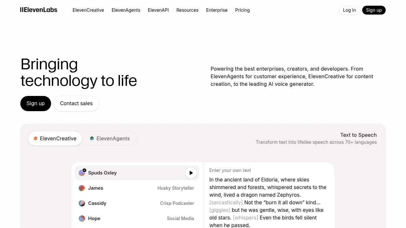This screenshot has height=228, width=406.
Task: Click James's voice avatar icon
Action: (x=82, y=188)
